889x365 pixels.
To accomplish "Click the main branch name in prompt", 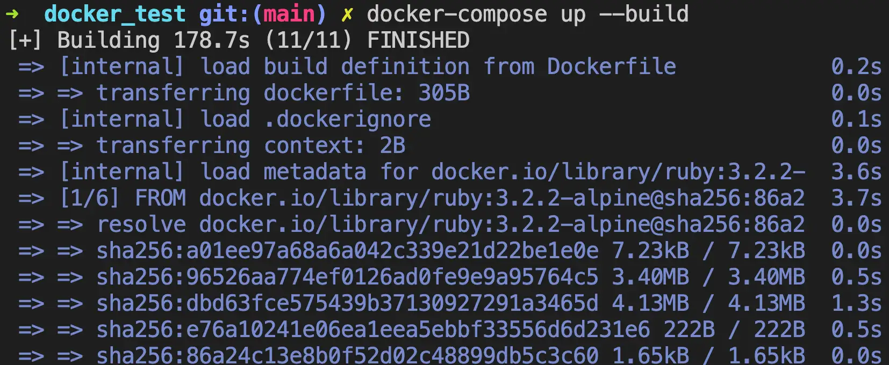I will click(x=289, y=14).
